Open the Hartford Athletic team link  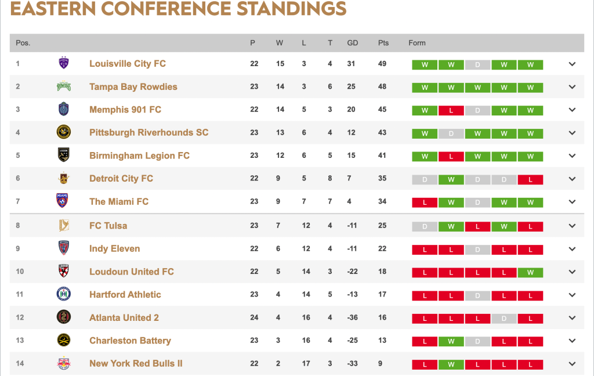click(x=125, y=294)
